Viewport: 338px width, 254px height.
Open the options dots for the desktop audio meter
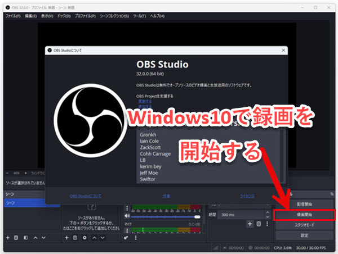[127, 208]
